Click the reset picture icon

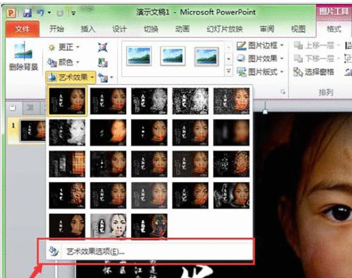tap(102, 78)
